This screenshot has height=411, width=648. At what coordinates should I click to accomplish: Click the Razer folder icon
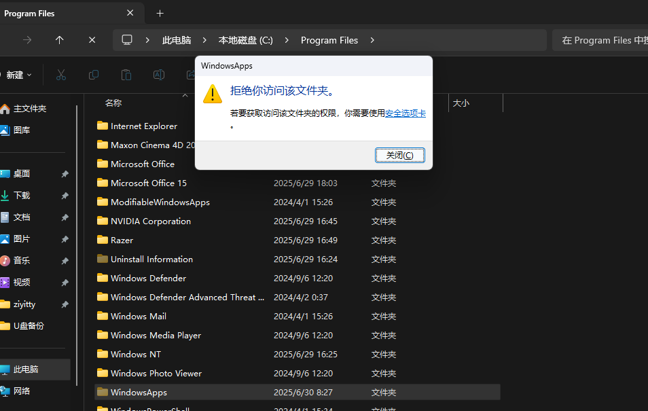[103, 240]
